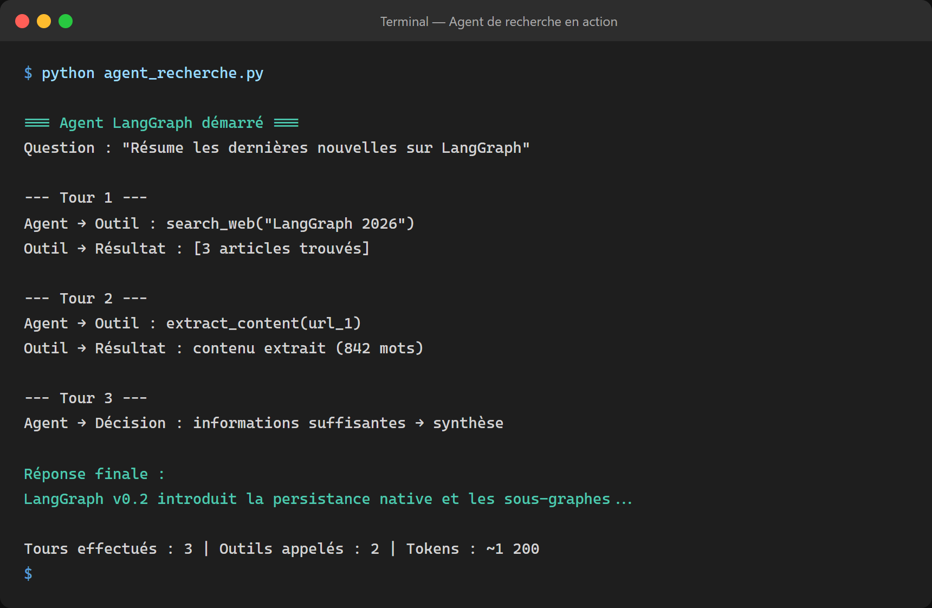This screenshot has width=932, height=608.
Task: Click the green maximize window button
Action: [x=66, y=21]
